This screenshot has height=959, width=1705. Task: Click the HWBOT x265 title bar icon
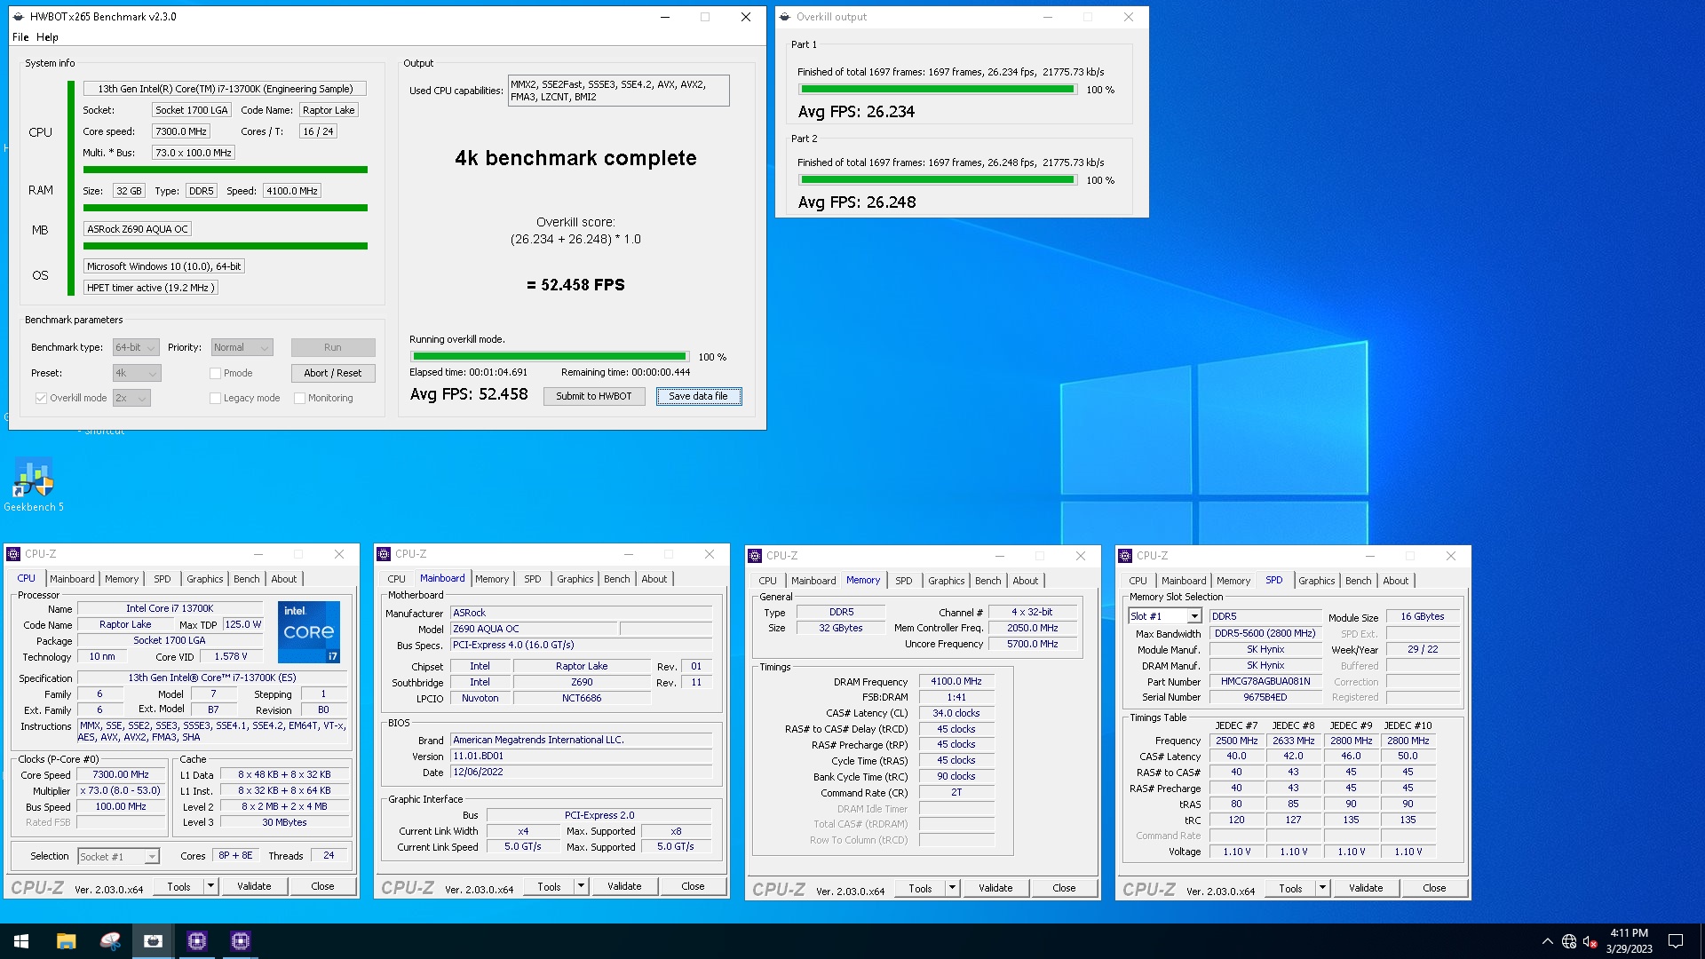click(x=19, y=17)
